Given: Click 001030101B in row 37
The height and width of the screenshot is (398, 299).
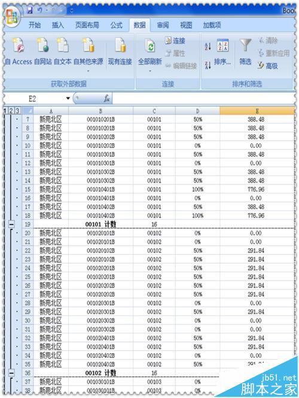Looking at the screenshot, I should click(x=101, y=382).
